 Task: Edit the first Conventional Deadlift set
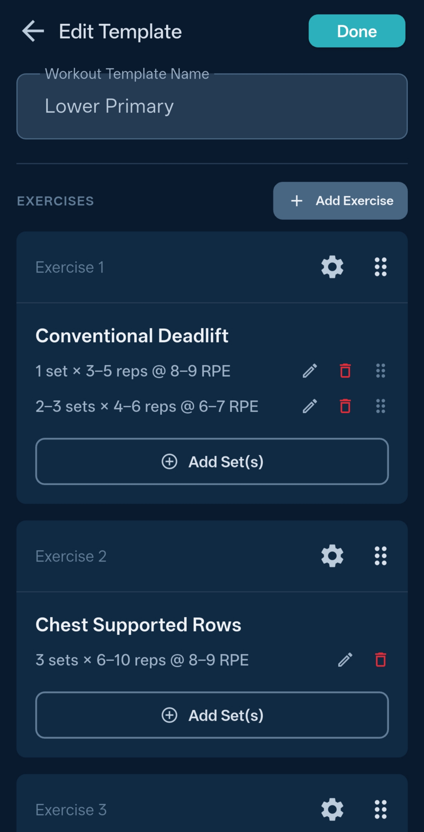coord(310,370)
